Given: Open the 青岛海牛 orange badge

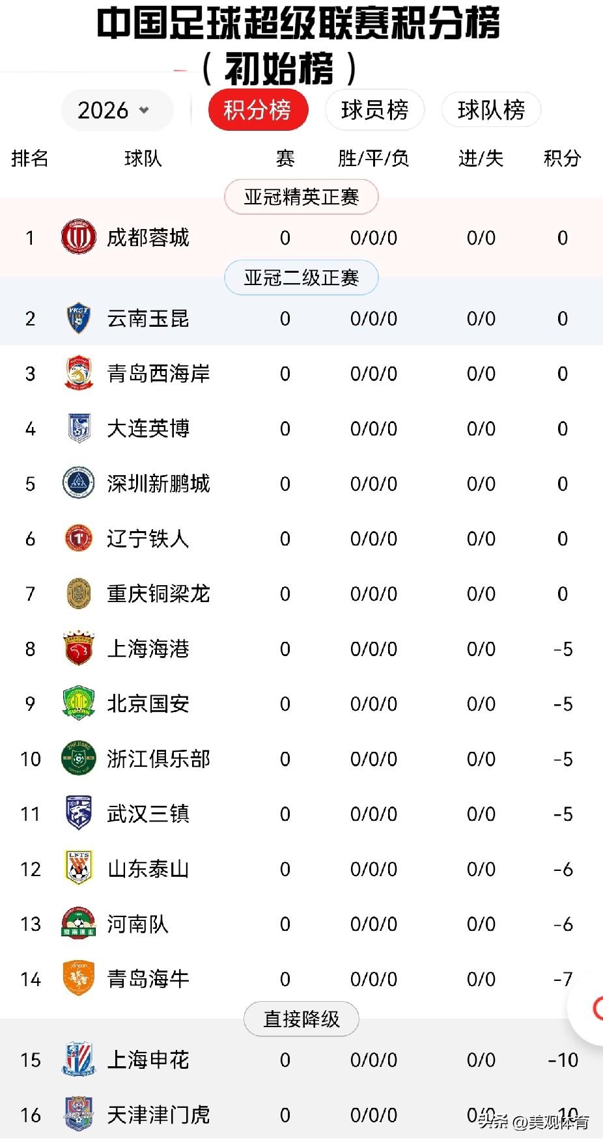Looking at the screenshot, I should 79,978.
